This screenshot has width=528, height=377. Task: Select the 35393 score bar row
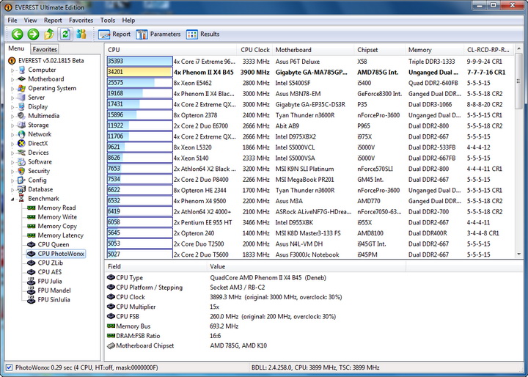point(310,62)
